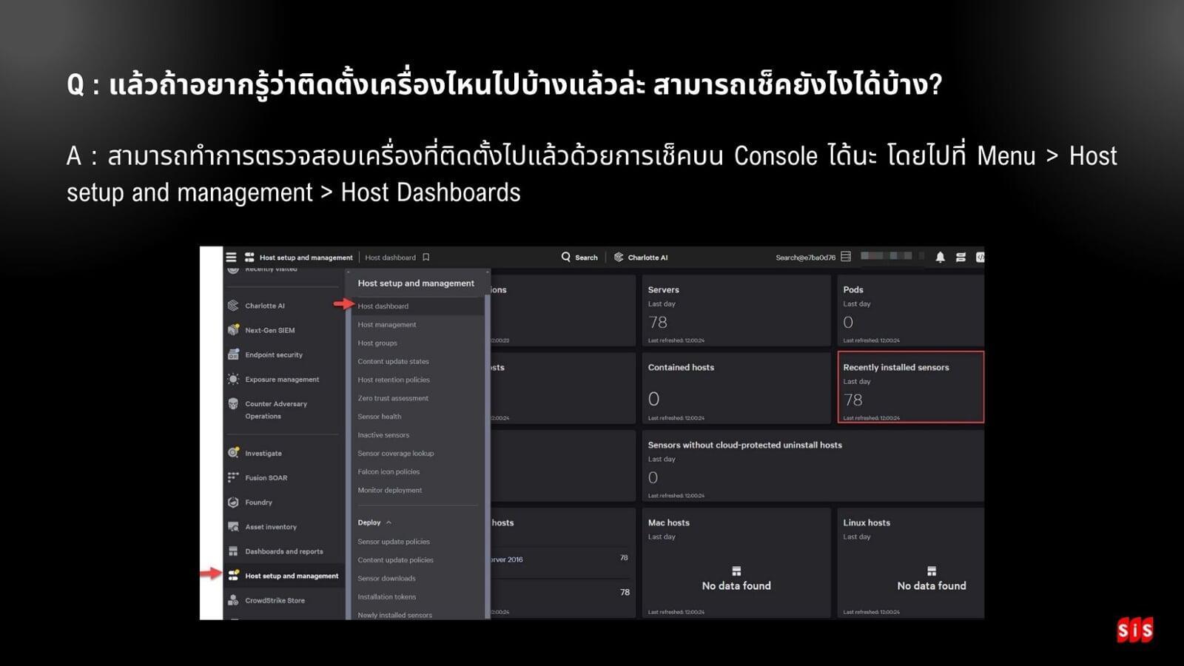Click the Host setup and management sidebar icon
Screen dimensions: 1184x666
tap(233, 576)
